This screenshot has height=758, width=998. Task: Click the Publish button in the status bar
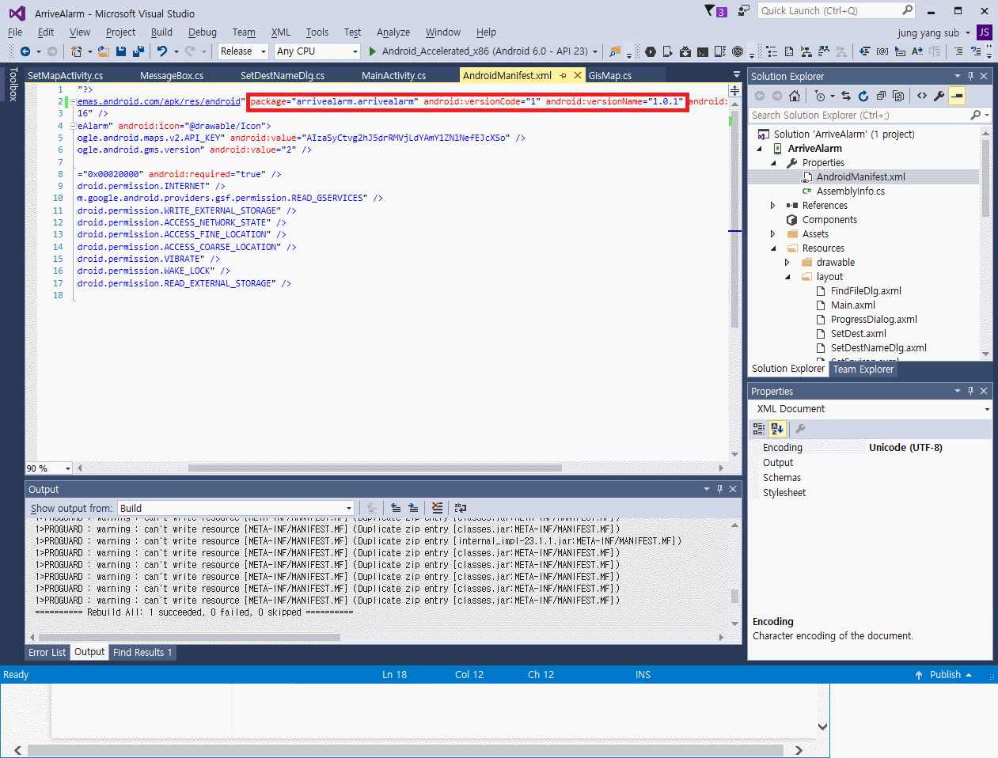[944, 674]
